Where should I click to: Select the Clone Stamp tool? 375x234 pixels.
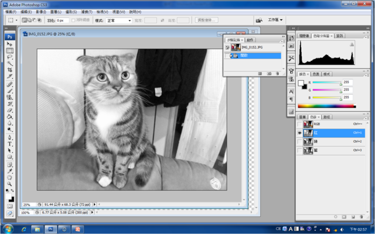pyautogui.click(x=9, y=98)
